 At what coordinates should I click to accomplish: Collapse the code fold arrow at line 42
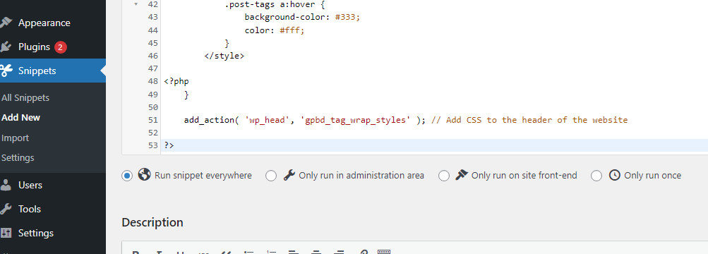(x=136, y=4)
